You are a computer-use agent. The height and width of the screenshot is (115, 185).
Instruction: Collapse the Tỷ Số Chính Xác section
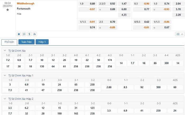5,51
